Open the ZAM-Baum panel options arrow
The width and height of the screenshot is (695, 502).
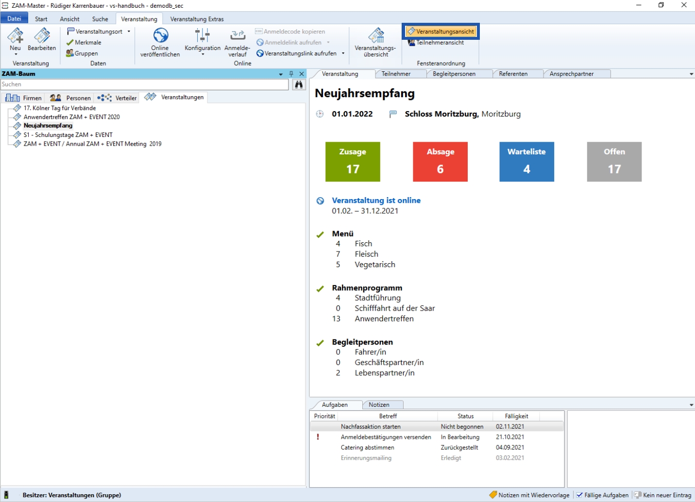pos(281,74)
